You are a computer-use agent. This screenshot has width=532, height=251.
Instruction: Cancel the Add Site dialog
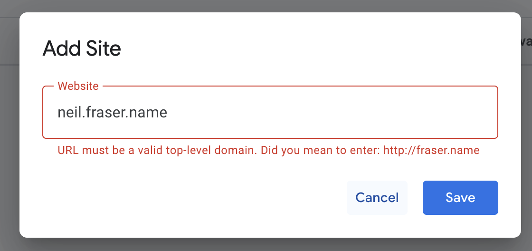pyautogui.click(x=377, y=198)
